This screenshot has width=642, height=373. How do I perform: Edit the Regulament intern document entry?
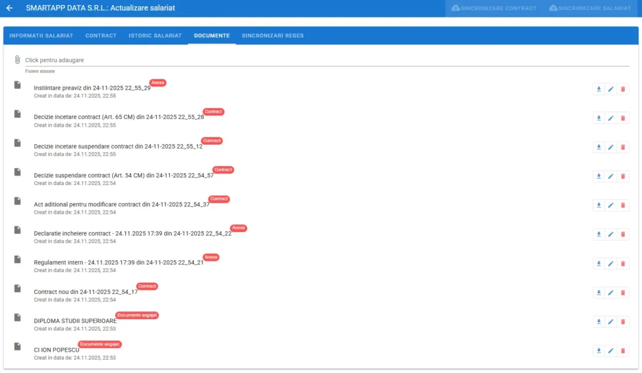611,264
